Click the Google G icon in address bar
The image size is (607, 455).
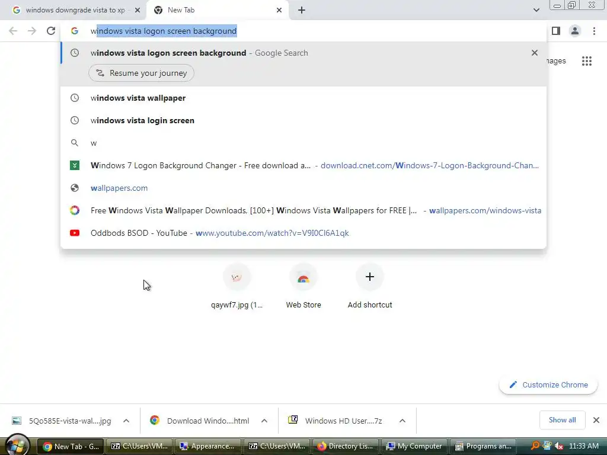pos(75,31)
